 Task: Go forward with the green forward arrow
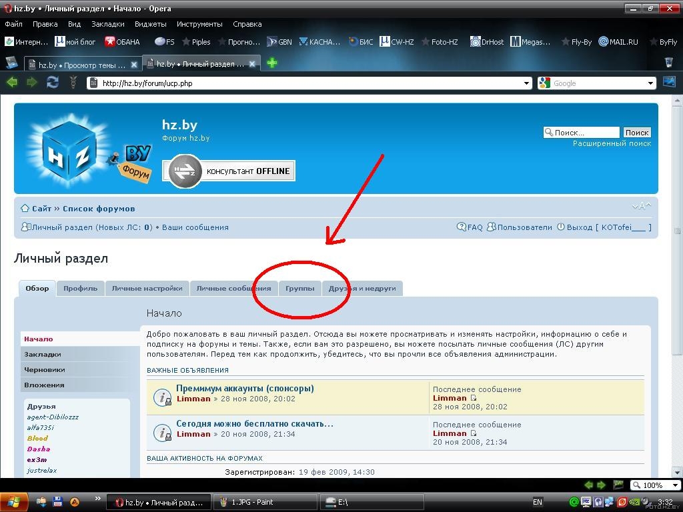tap(32, 82)
